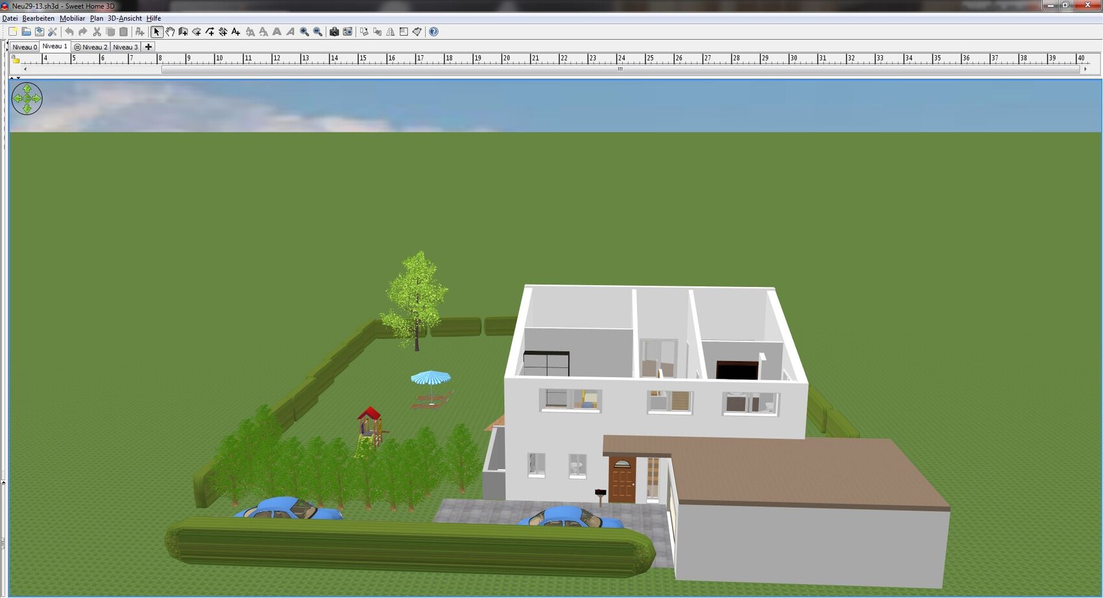Switch to the Niveau 0 tab

point(25,47)
